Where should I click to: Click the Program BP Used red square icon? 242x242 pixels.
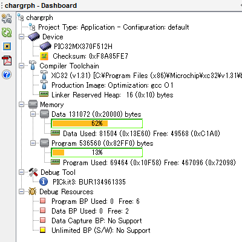(x=42, y=201)
